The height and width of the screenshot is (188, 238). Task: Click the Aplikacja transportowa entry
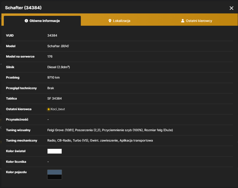pyautogui.click(x=136, y=140)
